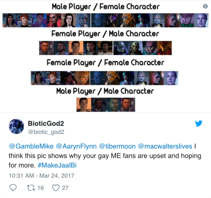This screenshot has width=211, height=198.
Task: View the 16 retweets count
Action: pos(40,188)
